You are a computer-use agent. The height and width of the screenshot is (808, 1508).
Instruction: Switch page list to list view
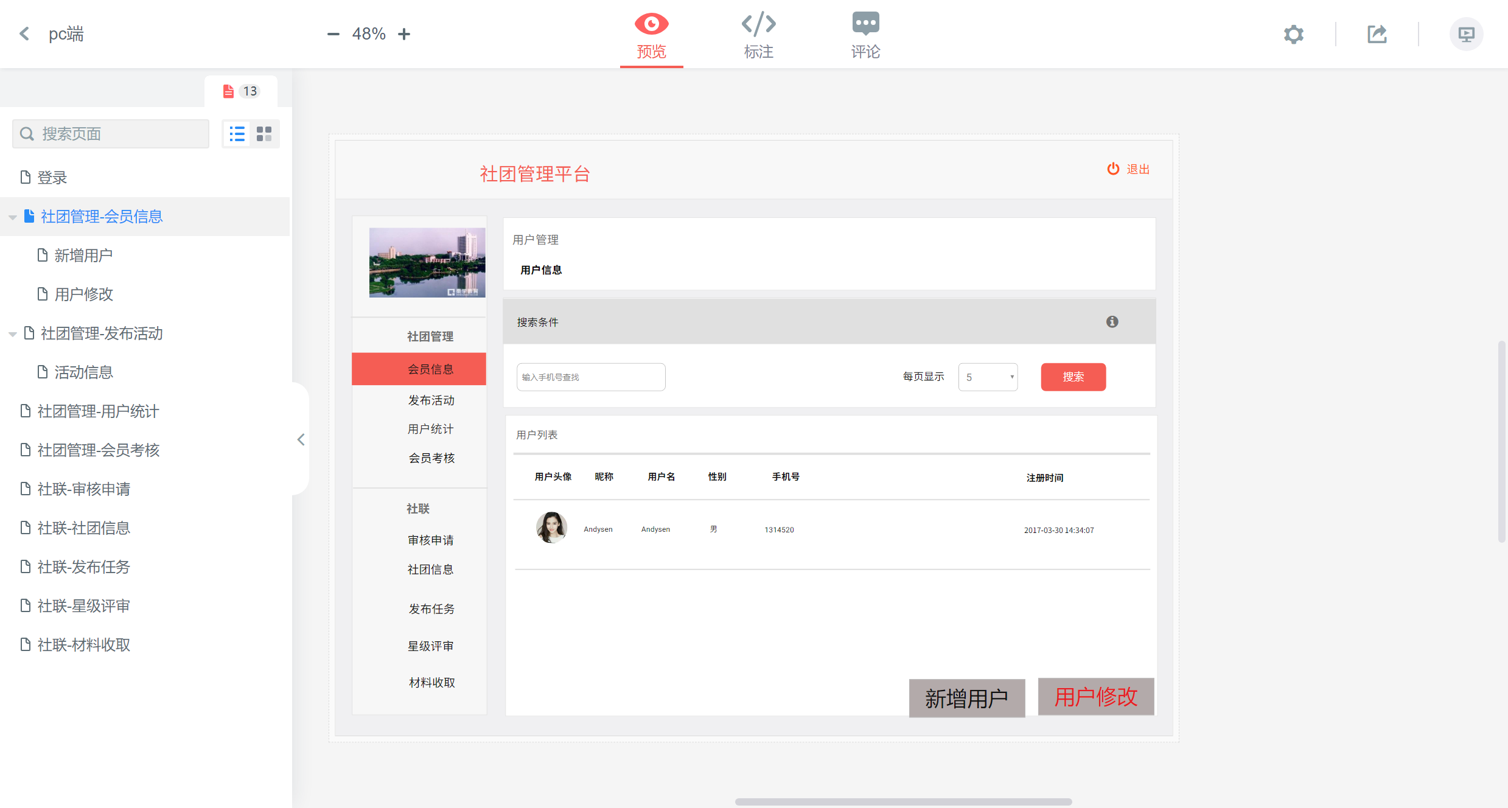(x=237, y=134)
